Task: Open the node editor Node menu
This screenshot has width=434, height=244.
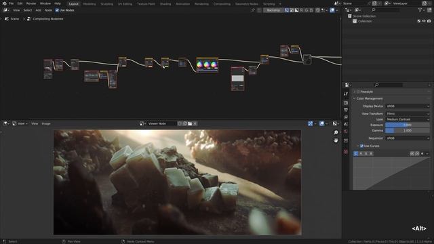Action: [48, 10]
